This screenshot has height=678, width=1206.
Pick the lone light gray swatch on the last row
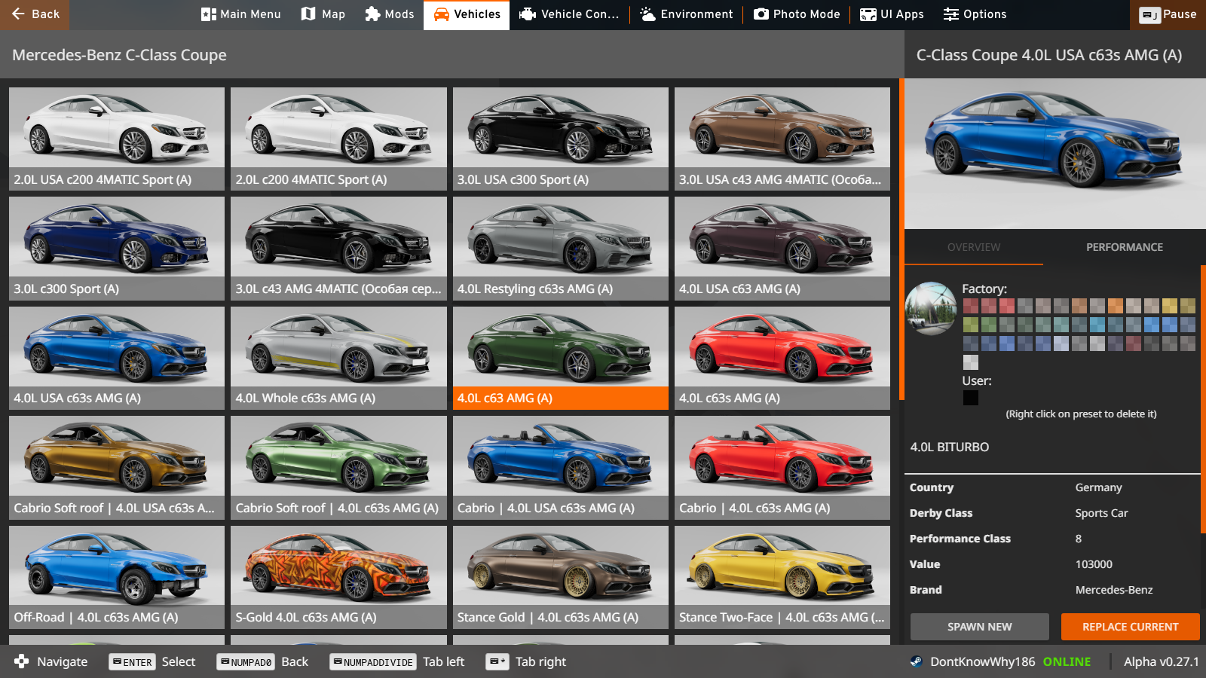[971, 362]
